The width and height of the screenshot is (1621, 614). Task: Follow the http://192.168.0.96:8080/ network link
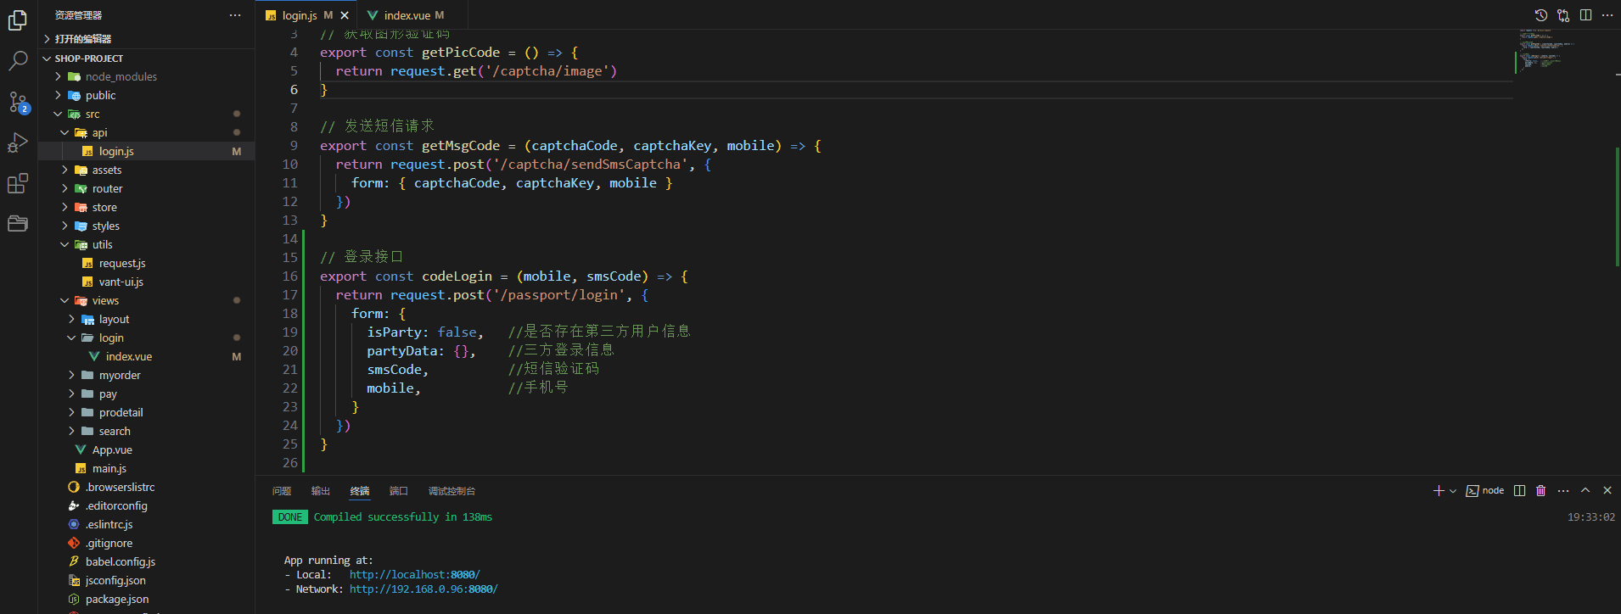423,589
